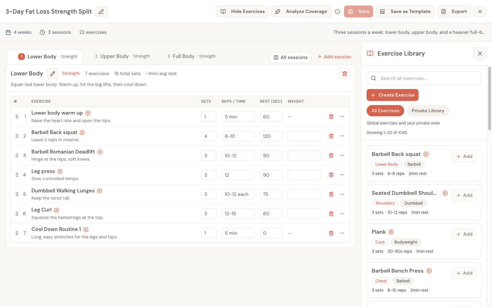Edit rest seconds for Lower body warm up
492x307 pixels.
coord(271,117)
